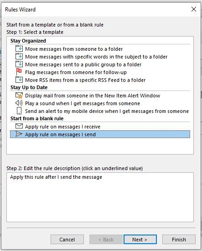Click the Next button

pos(140,240)
